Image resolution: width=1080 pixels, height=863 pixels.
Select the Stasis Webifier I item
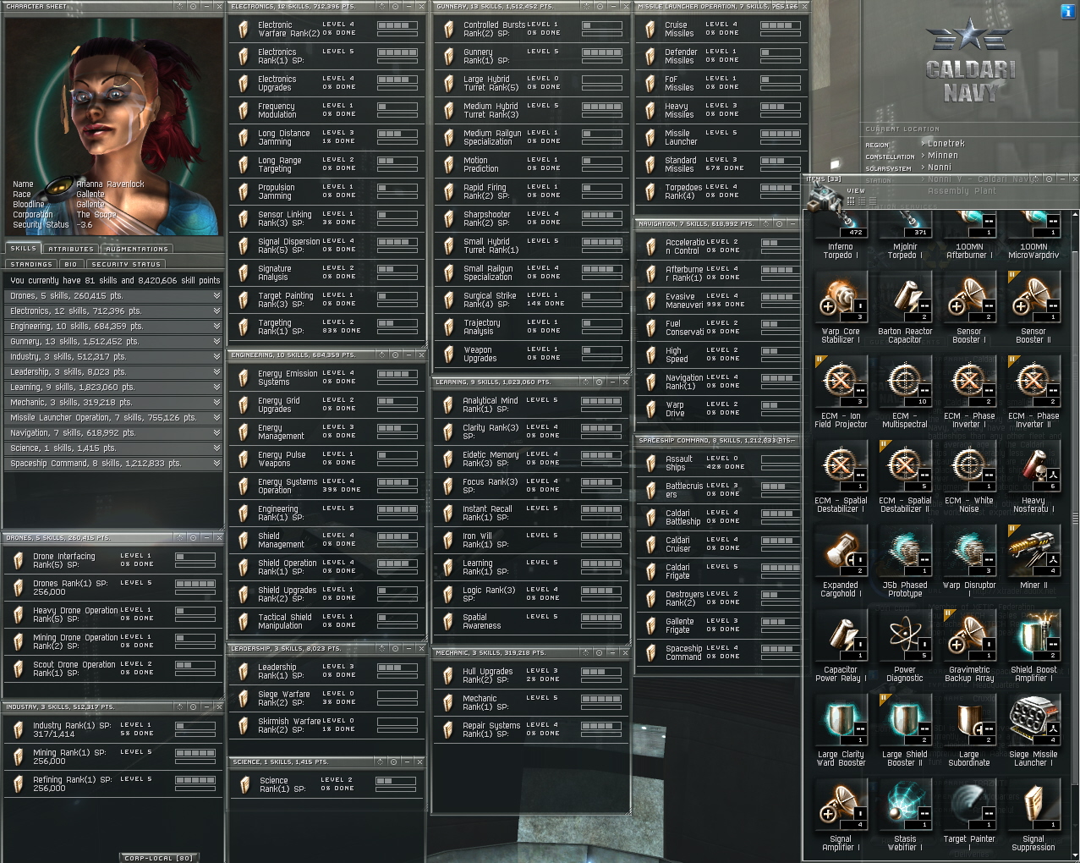pyautogui.click(x=905, y=816)
